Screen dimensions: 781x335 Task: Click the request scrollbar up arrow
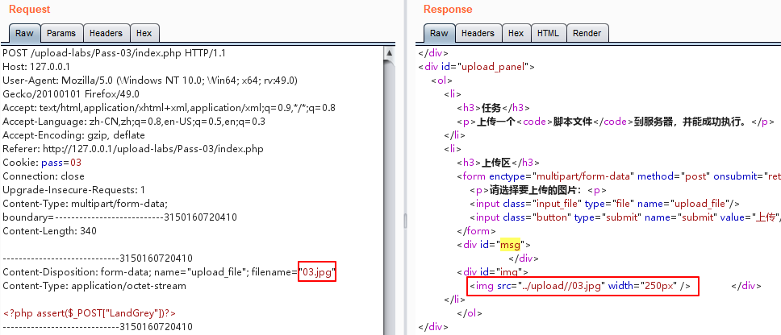tap(390, 52)
